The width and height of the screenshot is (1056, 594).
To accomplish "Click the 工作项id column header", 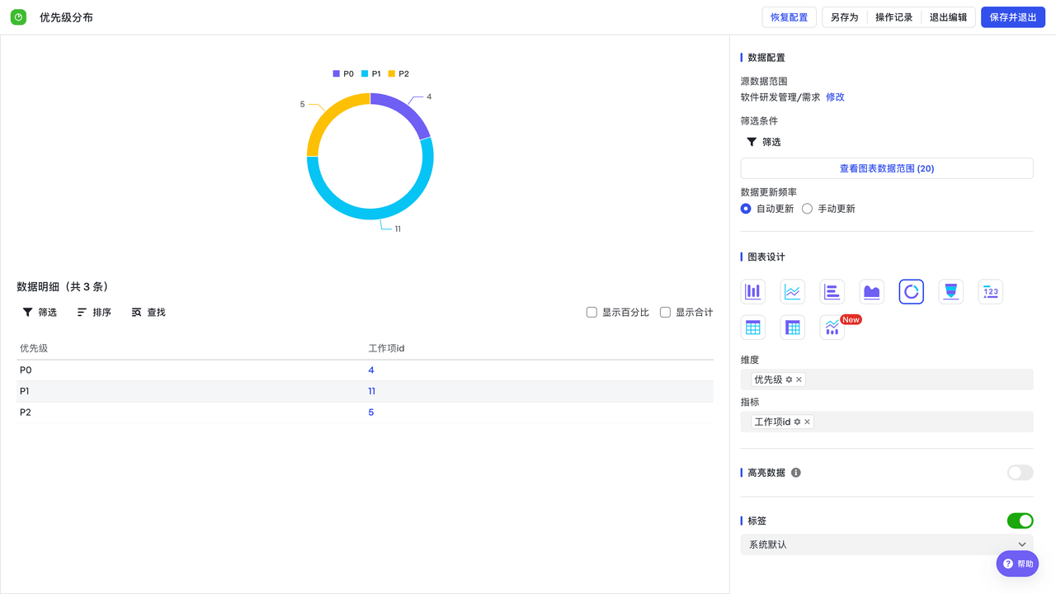I will pyautogui.click(x=386, y=348).
